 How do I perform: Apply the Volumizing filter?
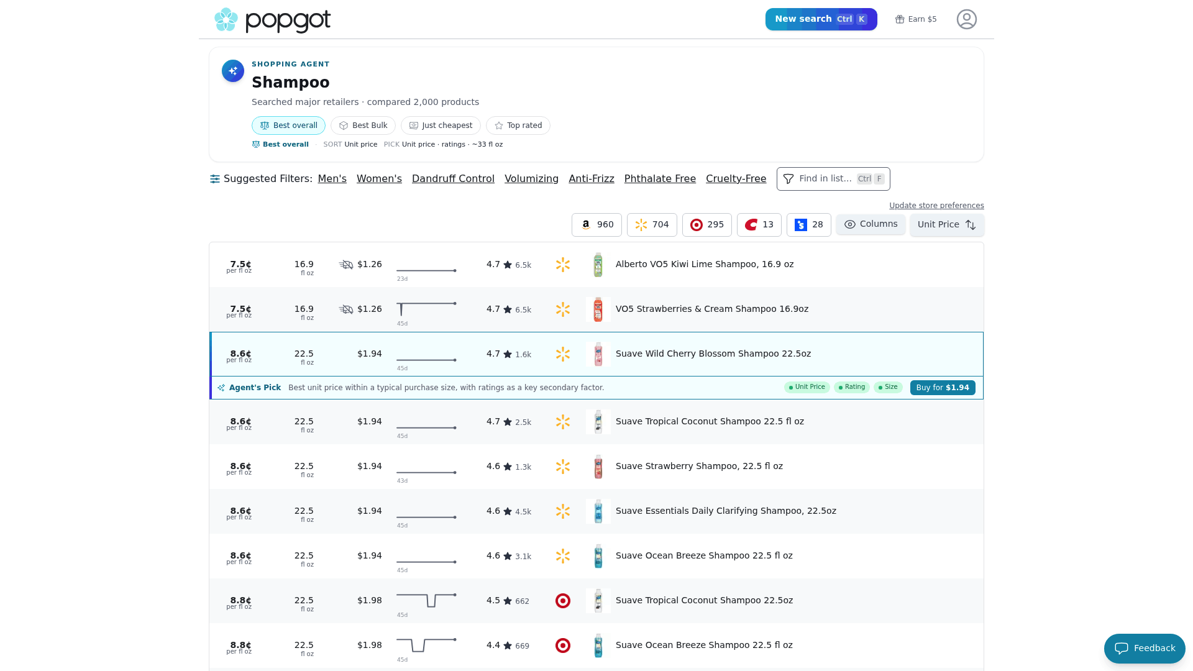pyautogui.click(x=531, y=179)
